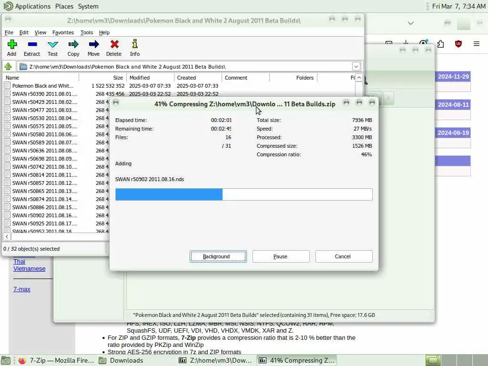Open the 7-max link
Screen dimensions: 488x366
point(22,289)
